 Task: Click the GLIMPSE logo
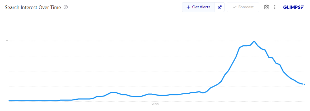coord(294,7)
